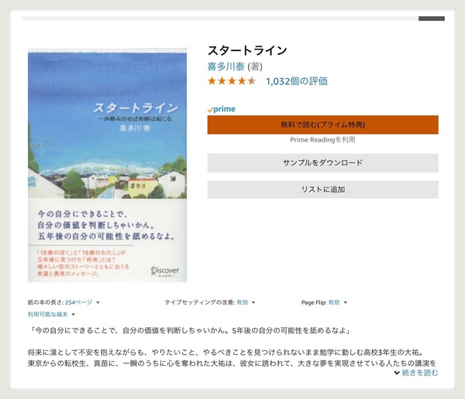Open the スタートライン book cover image
Screen dimensions: 465x399
107,165
